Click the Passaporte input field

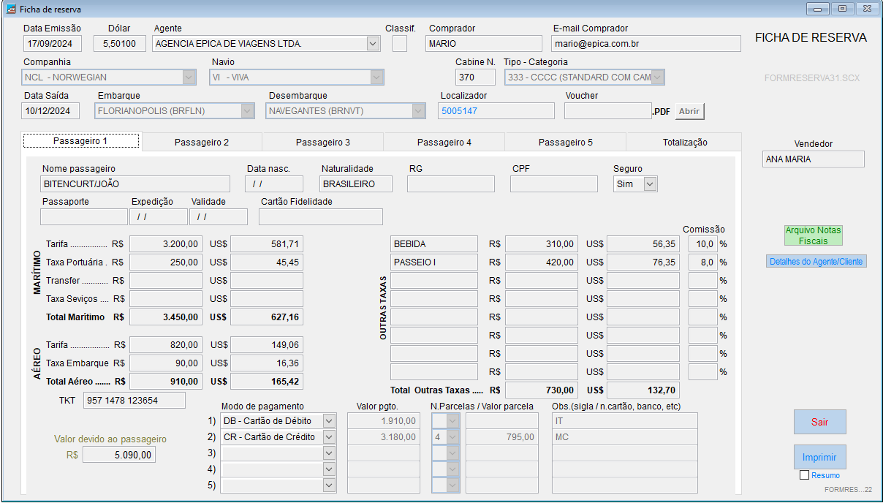click(83, 217)
